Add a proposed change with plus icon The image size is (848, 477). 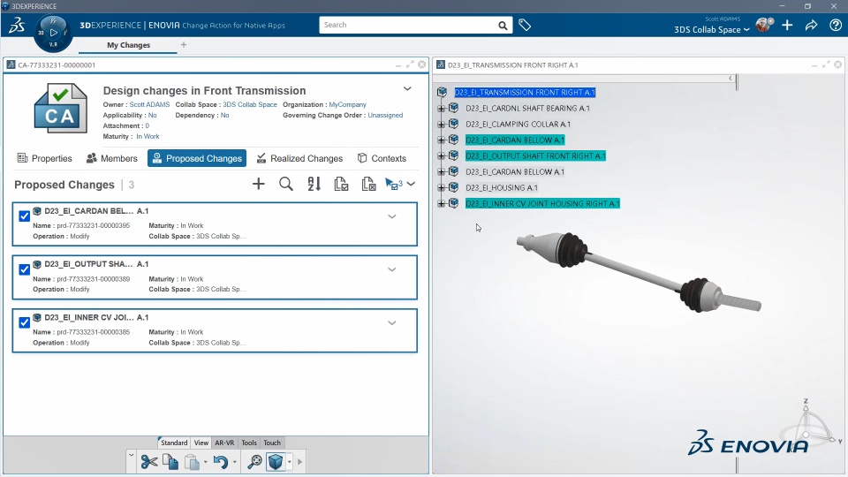click(x=259, y=184)
